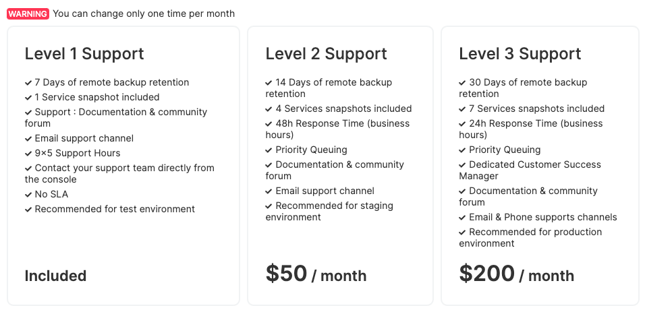Click checkmark next to Email & Phone supports

click(463, 218)
